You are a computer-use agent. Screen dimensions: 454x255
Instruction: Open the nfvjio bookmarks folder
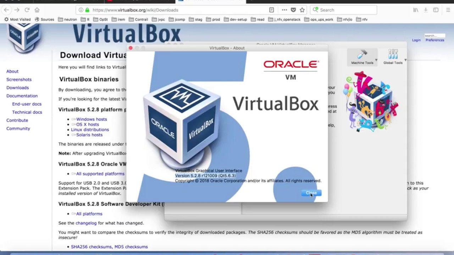point(344,19)
